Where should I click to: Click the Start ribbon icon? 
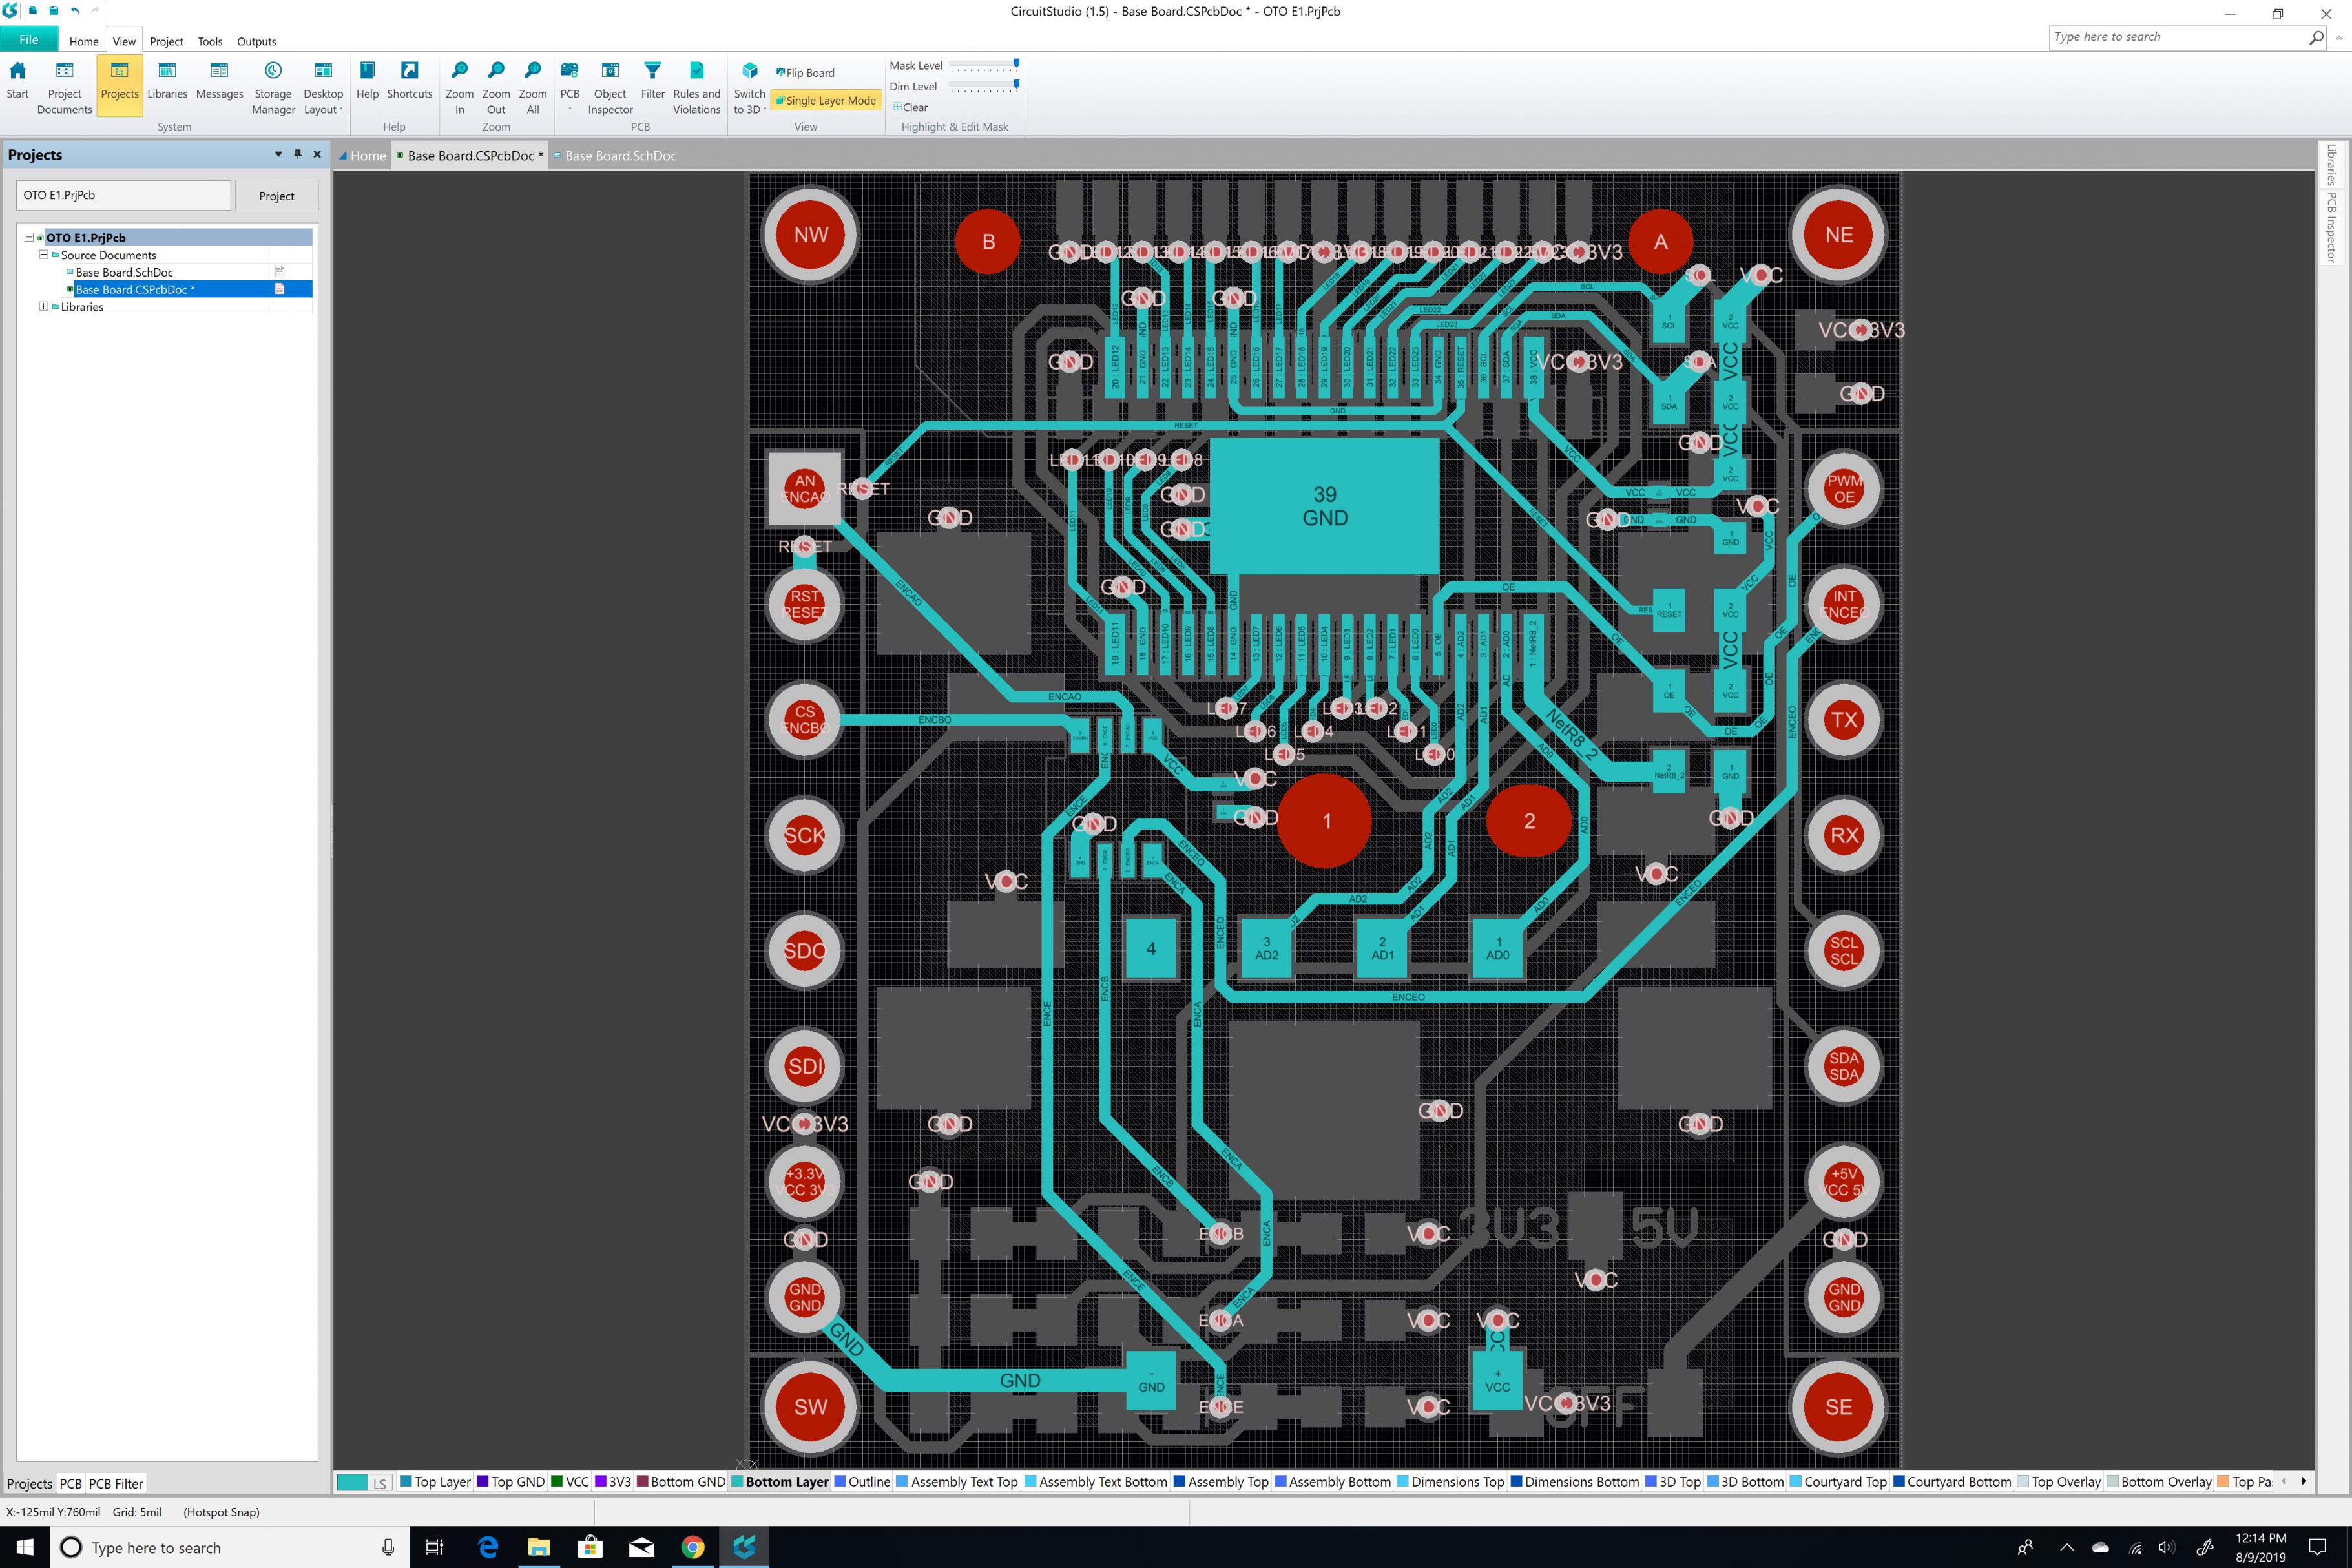coord(18,81)
